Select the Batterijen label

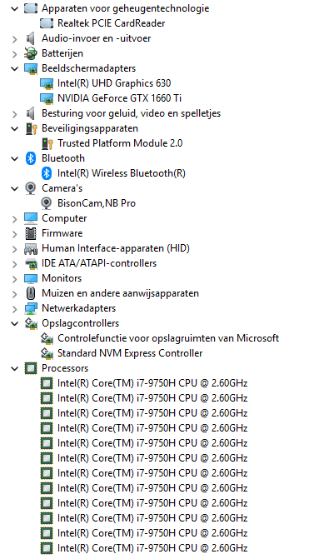pyautogui.click(x=62, y=53)
